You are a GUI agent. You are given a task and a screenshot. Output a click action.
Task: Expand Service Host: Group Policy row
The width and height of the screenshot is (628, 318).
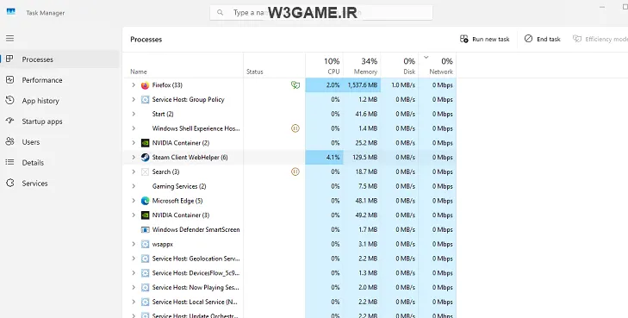tap(134, 99)
